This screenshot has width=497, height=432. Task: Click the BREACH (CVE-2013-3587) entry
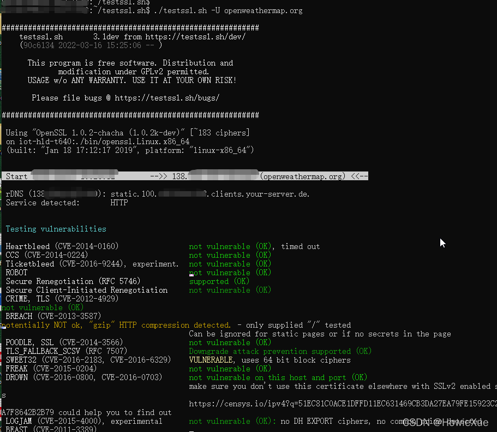(53, 316)
